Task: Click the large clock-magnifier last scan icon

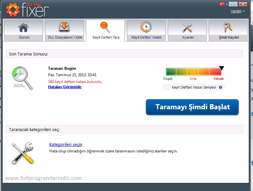Action: pos(22,78)
